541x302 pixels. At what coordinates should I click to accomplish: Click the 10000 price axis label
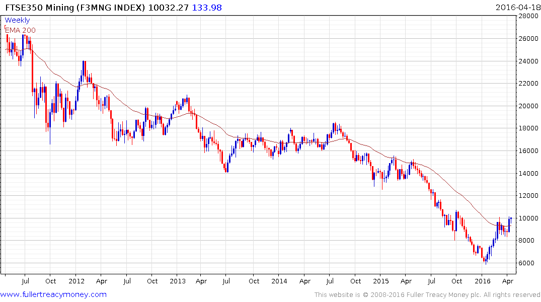(528, 218)
